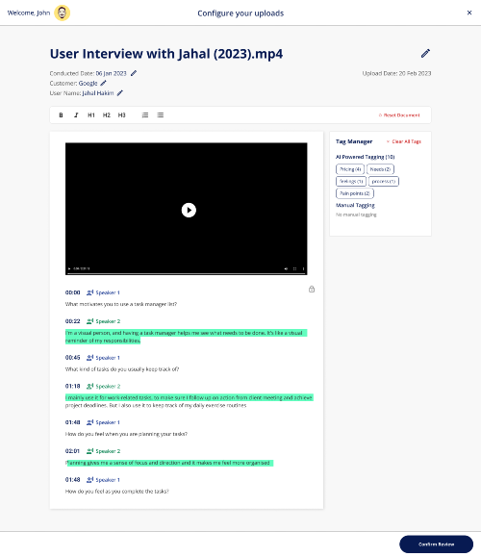Play the video with the center play button
Screen dimensions: 481x557
189,210
